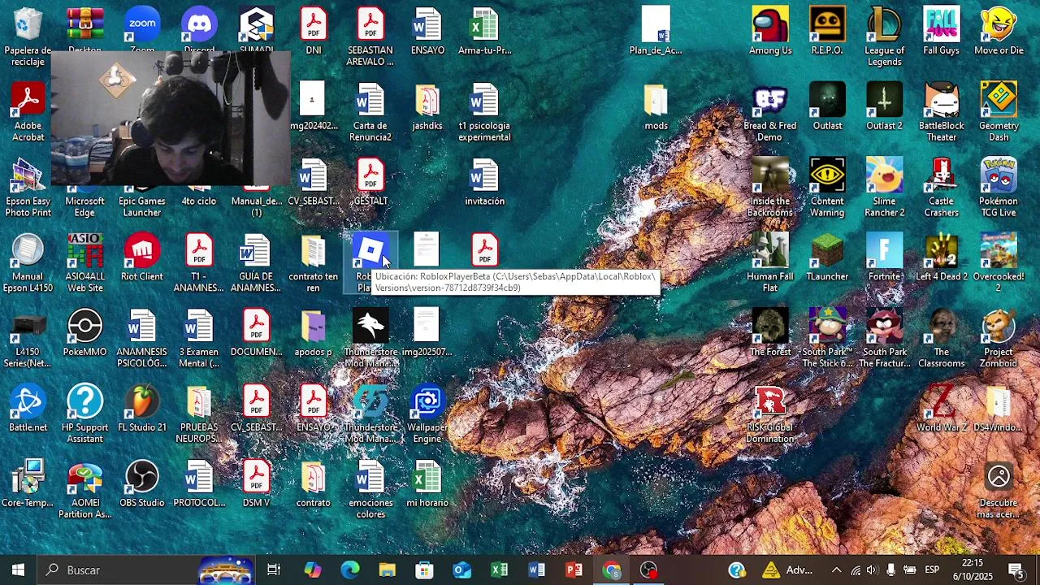Viewport: 1040px width, 585px height.
Task: Click the World War Z shortcut
Action: tap(941, 409)
